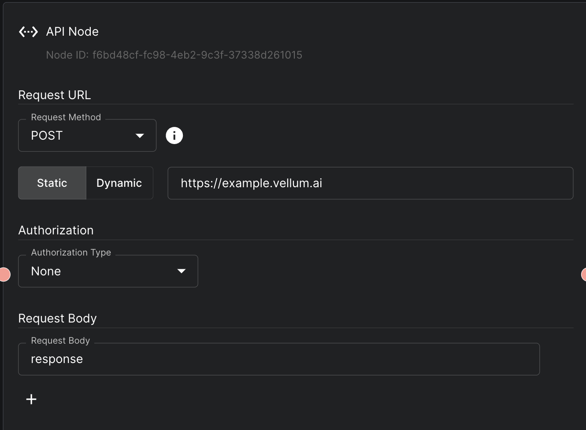Click the https://example.vellum.ai URL field
Viewport: 586px width, 430px height.
pos(371,183)
